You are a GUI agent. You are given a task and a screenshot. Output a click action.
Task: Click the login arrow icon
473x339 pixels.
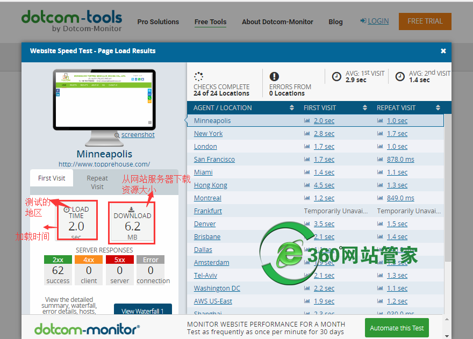click(x=363, y=21)
